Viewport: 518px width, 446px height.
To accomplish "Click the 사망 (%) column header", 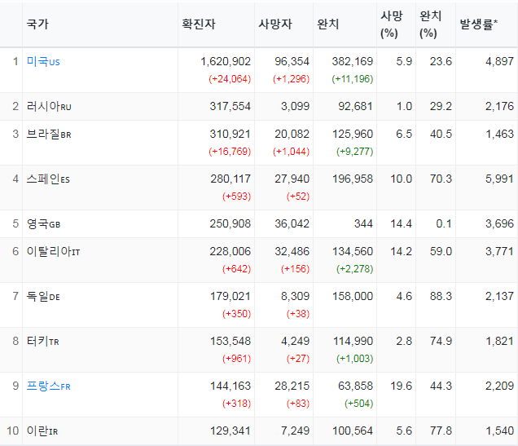I will 392,24.
